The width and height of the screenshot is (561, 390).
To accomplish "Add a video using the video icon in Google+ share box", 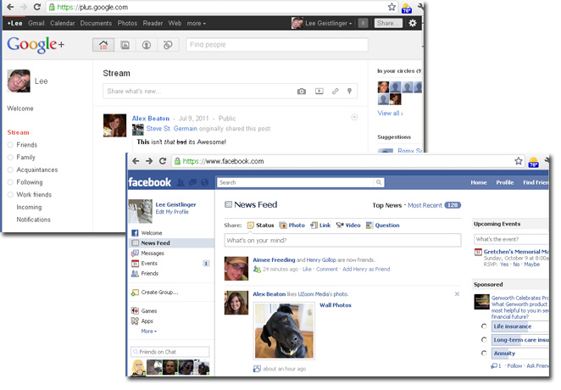I will point(319,92).
